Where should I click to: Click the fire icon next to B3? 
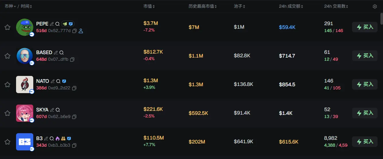tap(57, 139)
